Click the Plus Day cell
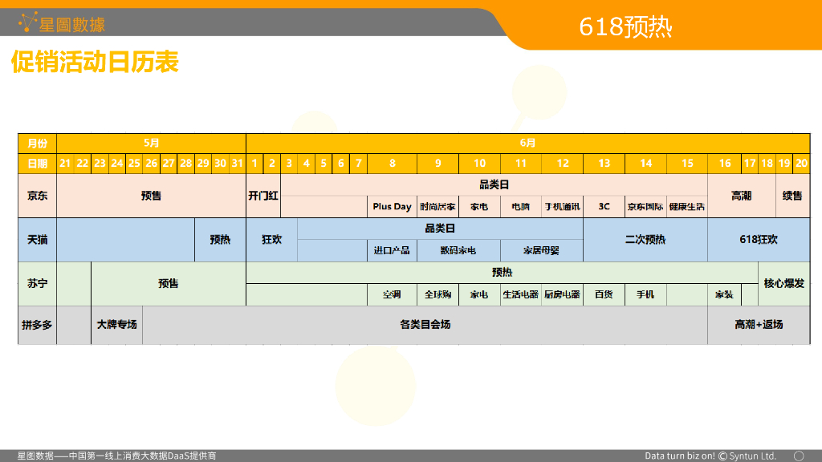 (392, 207)
